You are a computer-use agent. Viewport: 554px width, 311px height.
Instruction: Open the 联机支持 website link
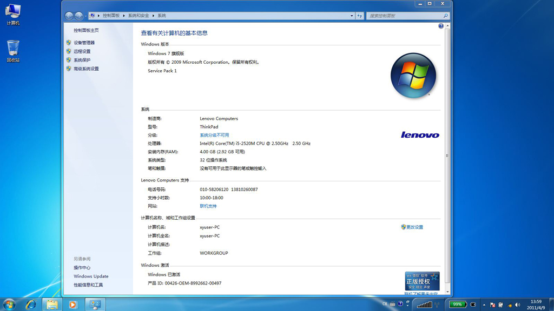pyautogui.click(x=208, y=206)
